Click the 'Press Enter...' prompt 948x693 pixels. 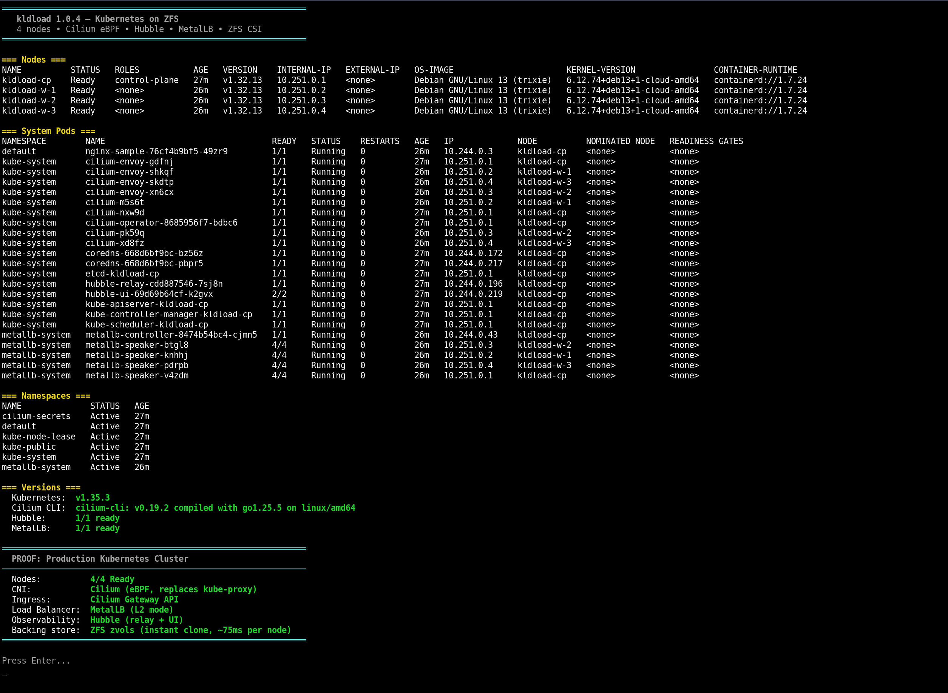tap(36, 661)
